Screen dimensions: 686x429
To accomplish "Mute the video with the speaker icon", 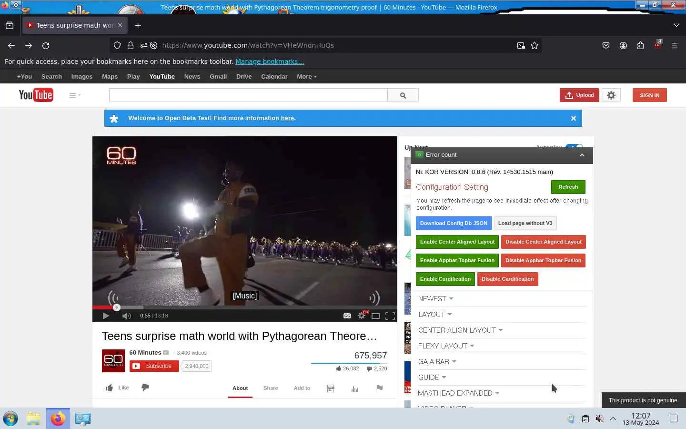I will pos(127,316).
